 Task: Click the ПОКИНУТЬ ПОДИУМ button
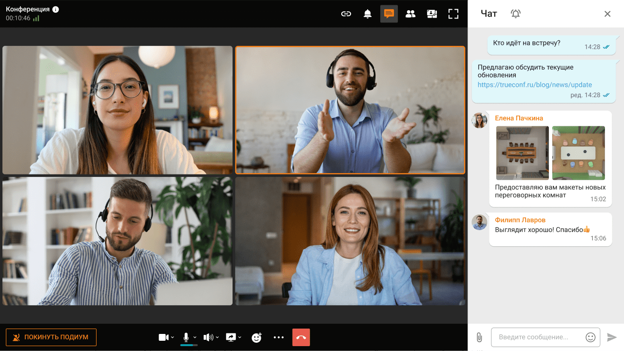(51, 337)
